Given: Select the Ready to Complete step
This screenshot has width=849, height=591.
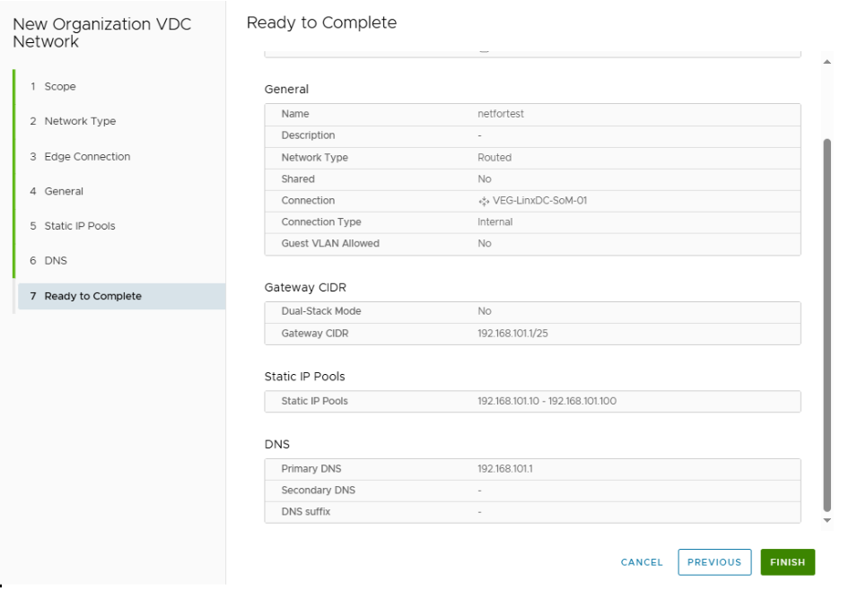Looking at the screenshot, I should [x=122, y=296].
